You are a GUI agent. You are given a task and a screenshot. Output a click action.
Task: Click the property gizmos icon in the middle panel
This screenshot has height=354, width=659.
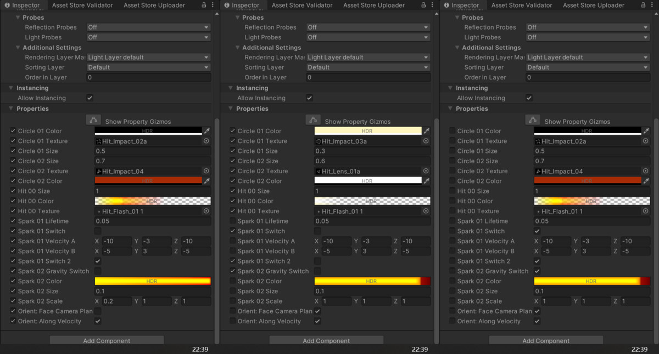tap(313, 120)
